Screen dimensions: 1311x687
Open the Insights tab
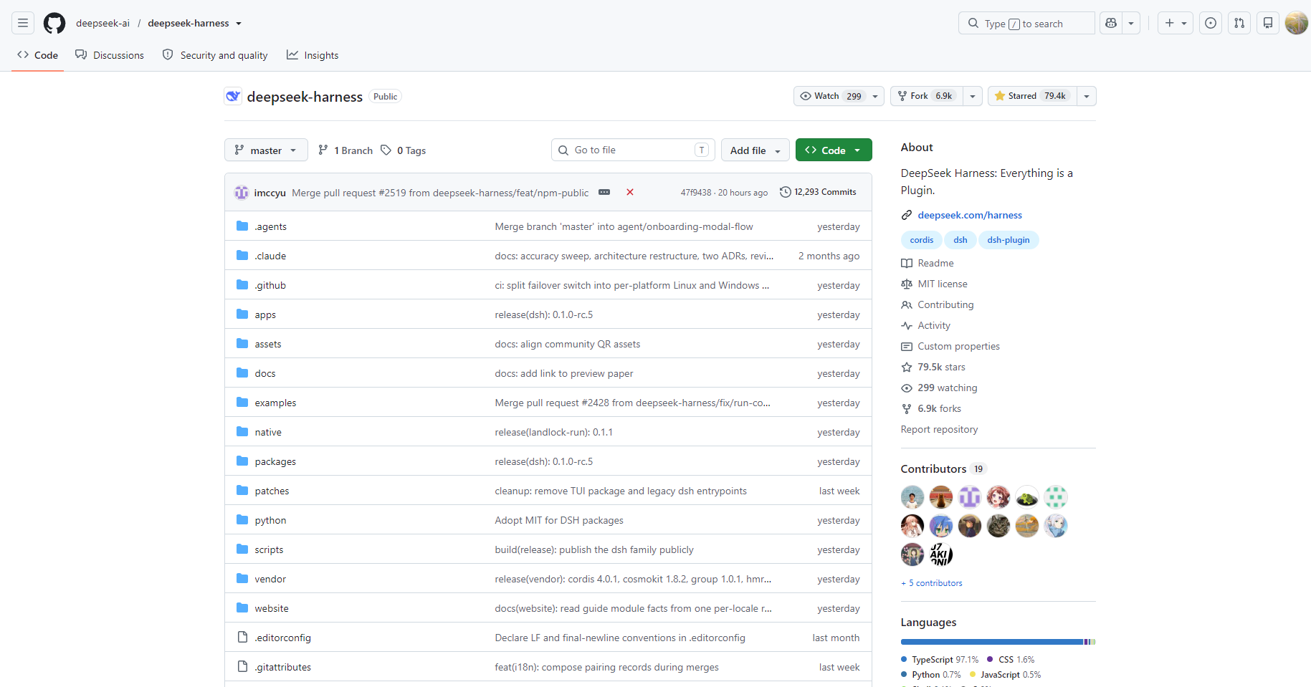coord(313,55)
